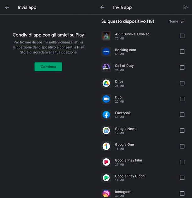Change sorting via the Nome label

pyautogui.click(x=173, y=21)
